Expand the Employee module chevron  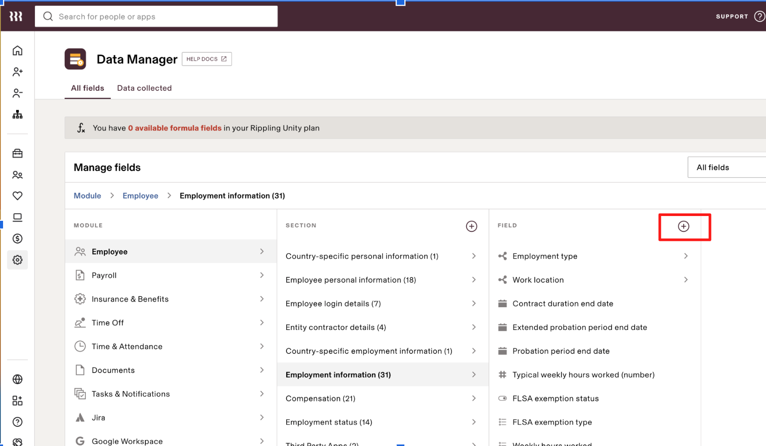[x=262, y=251]
